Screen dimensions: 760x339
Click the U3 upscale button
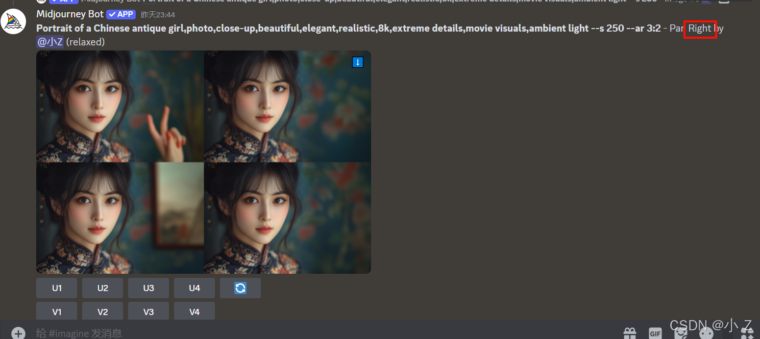[x=149, y=288]
